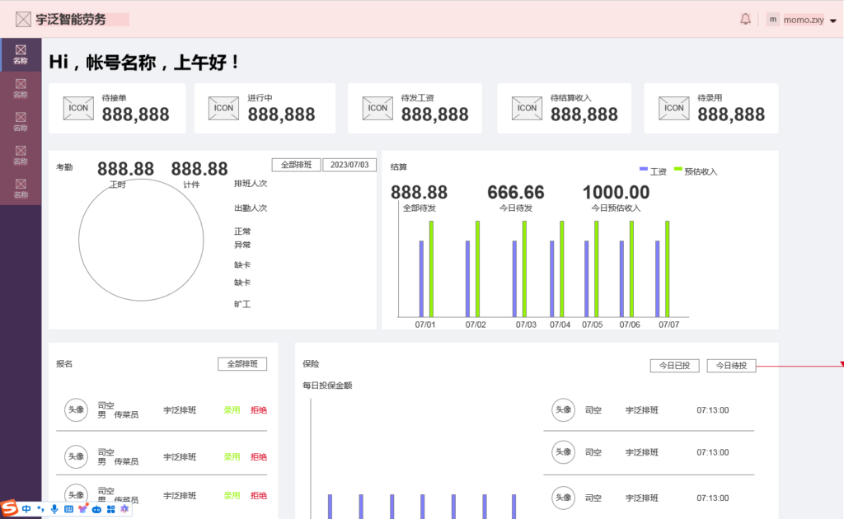Open the Sogou skin shirt icon

point(82,509)
